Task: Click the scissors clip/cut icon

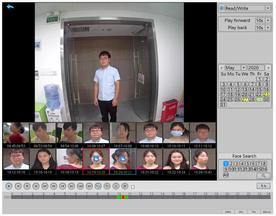Action: 116,186
